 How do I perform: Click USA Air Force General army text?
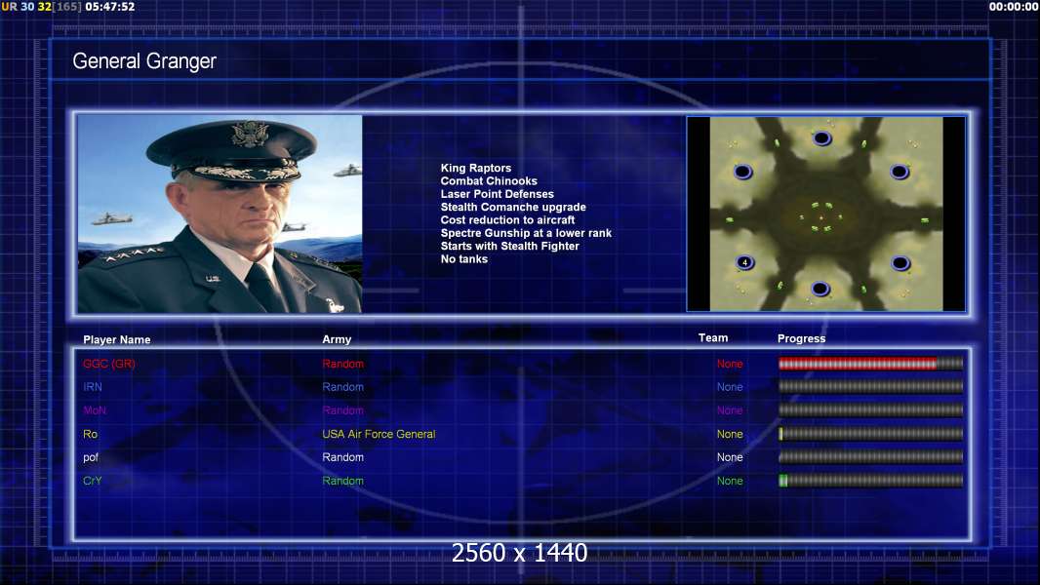coord(379,434)
